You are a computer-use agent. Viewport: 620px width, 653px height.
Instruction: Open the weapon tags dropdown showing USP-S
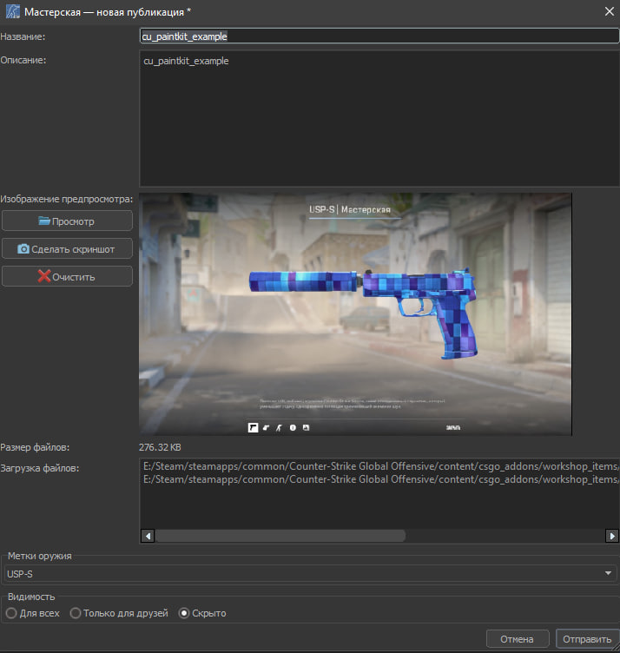click(x=310, y=573)
